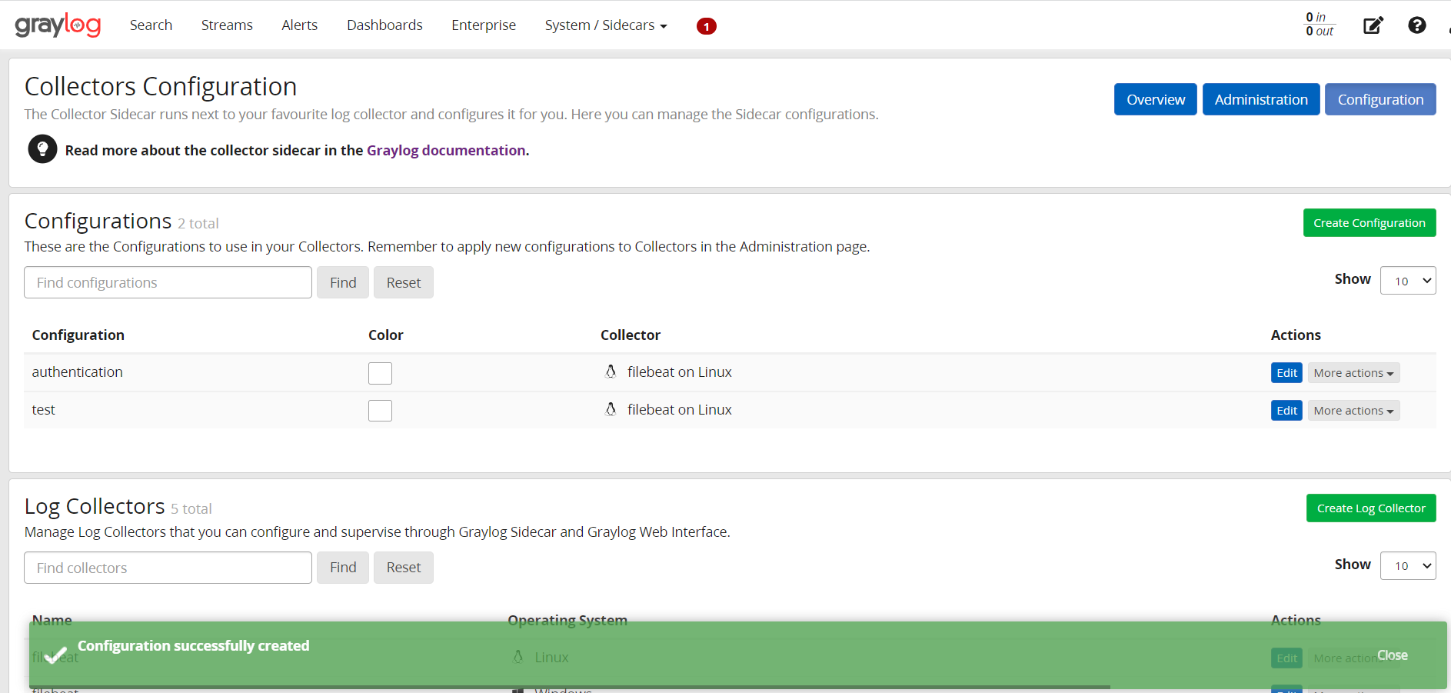Edit the authentication configuration
The width and height of the screenshot is (1451, 693).
(x=1286, y=373)
